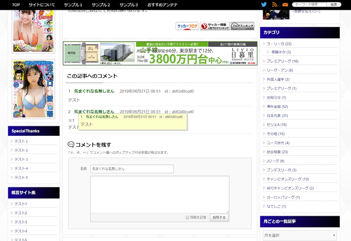The image size is (351, 241).
Task: Open the 山手線 3800万円台 banner ad
Action: point(160,53)
